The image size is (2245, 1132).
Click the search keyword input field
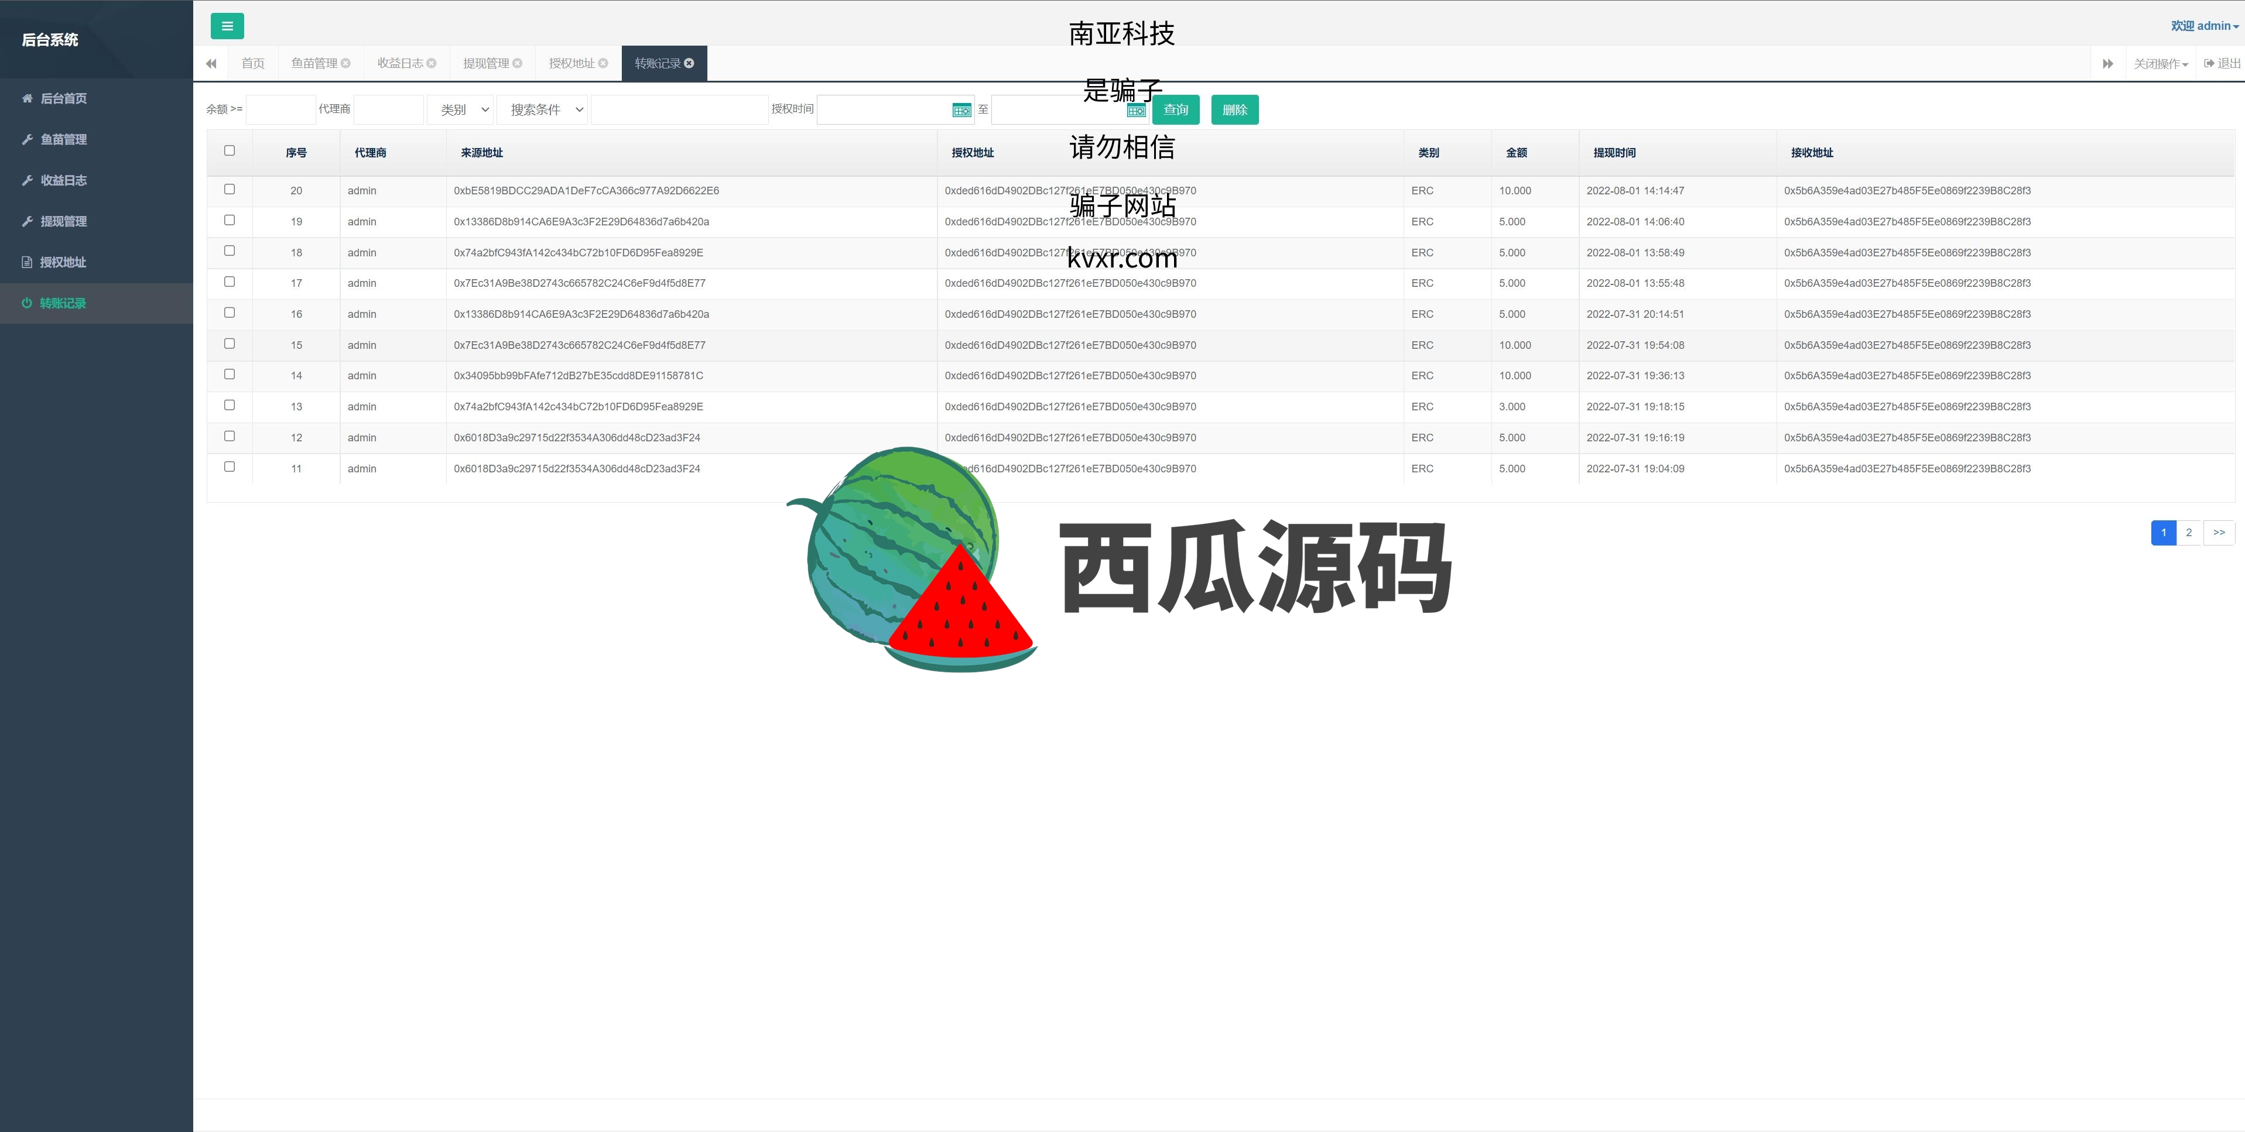(679, 110)
